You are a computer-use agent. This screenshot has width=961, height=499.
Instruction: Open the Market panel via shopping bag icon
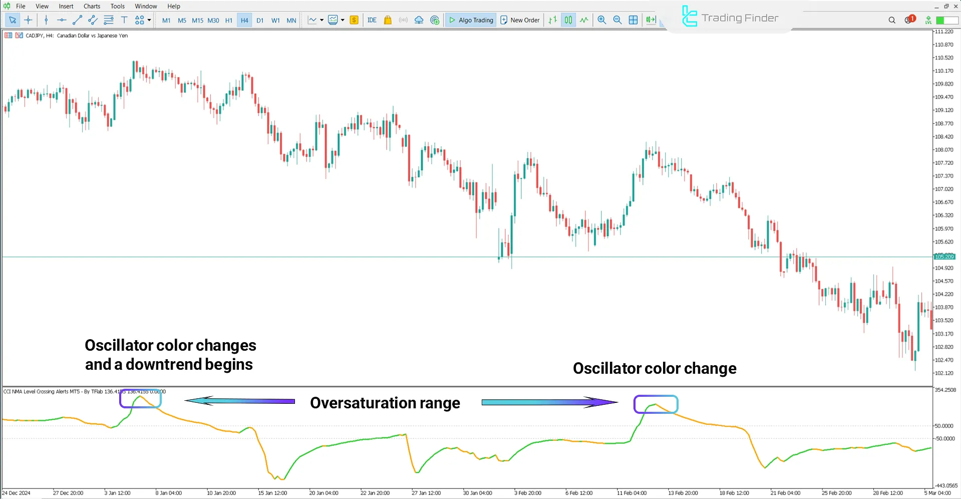(388, 20)
